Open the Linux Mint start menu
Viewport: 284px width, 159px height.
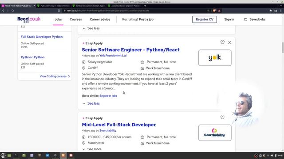3,155
